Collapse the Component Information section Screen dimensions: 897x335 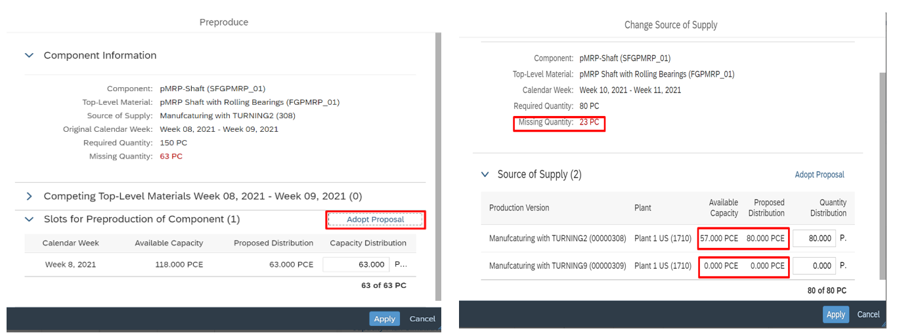point(29,56)
